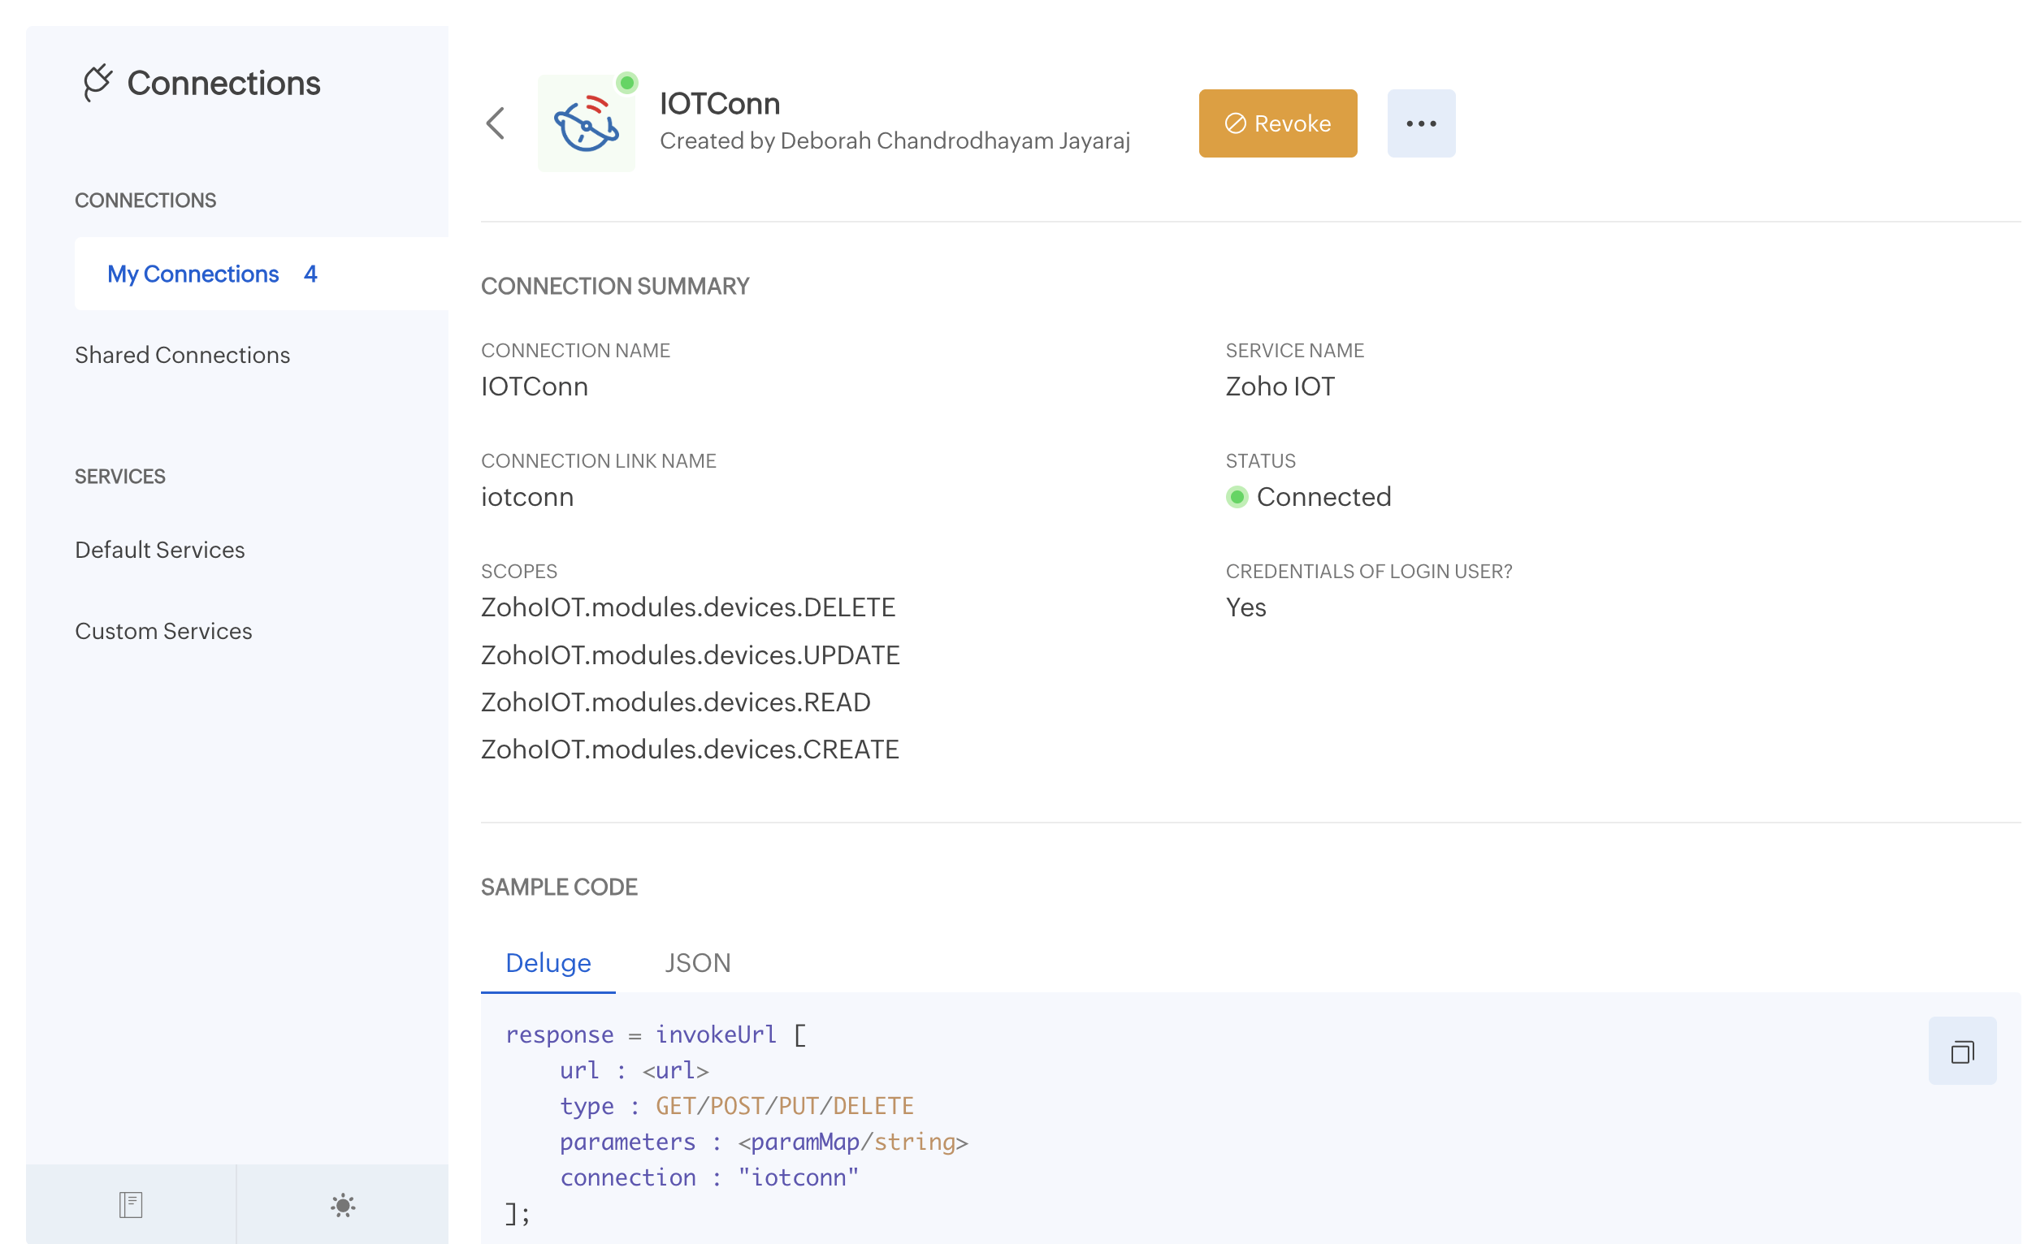Open the three-dot more options menu
The height and width of the screenshot is (1244, 2036).
1420,124
